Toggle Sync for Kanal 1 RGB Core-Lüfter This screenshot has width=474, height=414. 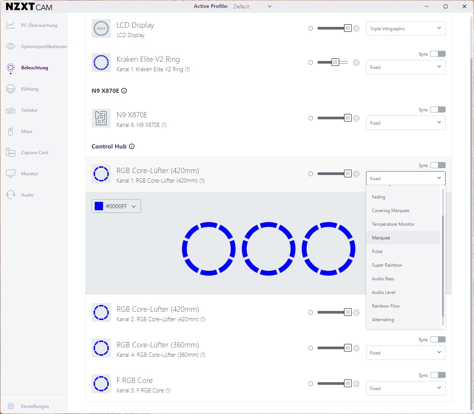pyautogui.click(x=438, y=165)
